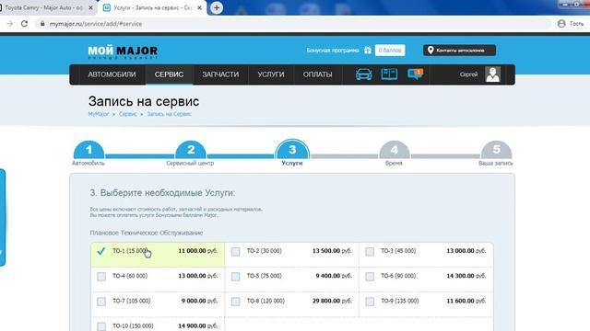Click the 0 баллов bonus balance button
Viewport: 590px width, 331px height.
point(390,51)
